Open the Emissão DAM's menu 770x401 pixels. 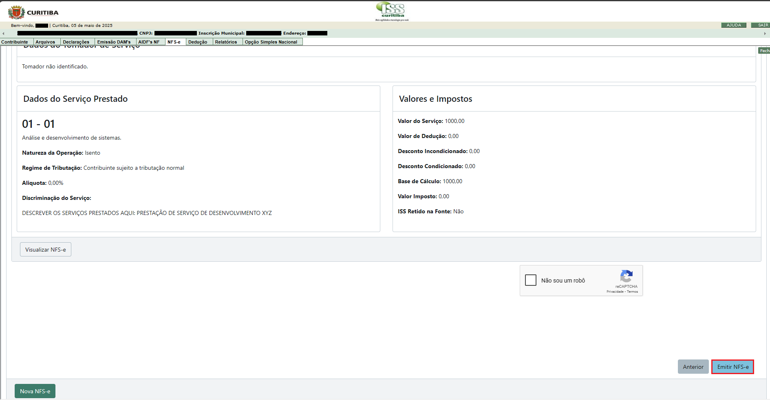pyautogui.click(x=114, y=42)
